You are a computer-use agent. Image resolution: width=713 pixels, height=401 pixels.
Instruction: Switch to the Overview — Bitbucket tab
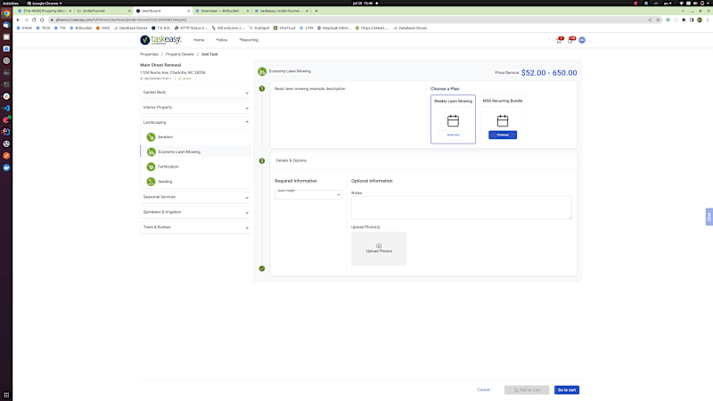pos(221,11)
